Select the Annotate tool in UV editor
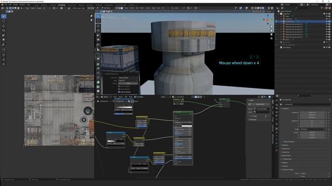 (4, 45)
